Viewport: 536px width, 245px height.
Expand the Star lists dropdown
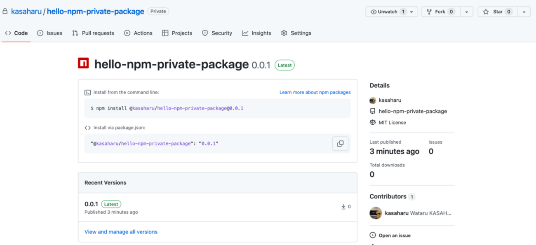[524, 12]
